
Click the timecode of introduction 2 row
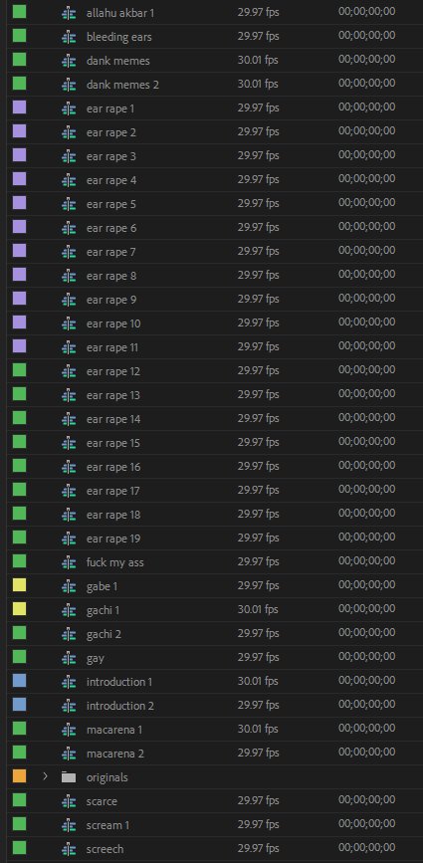[x=367, y=705]
